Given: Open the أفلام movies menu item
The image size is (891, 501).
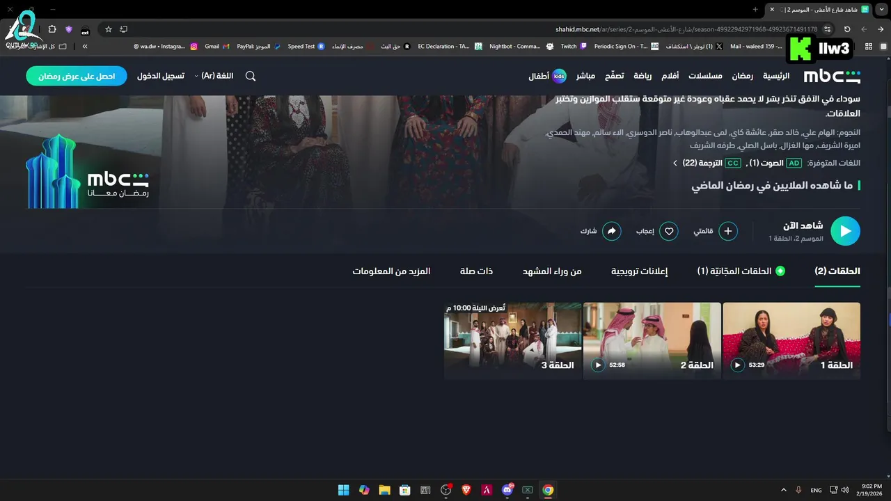Looking at the screenshot, I should (x=670, y=76).
